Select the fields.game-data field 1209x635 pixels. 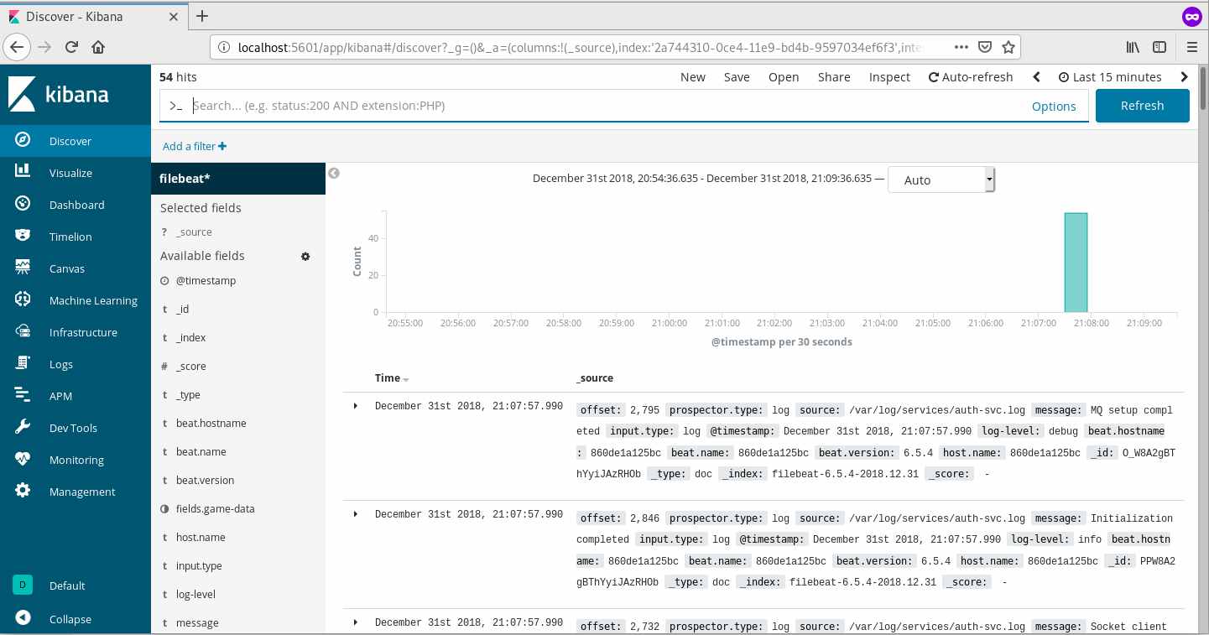(215, 509)
